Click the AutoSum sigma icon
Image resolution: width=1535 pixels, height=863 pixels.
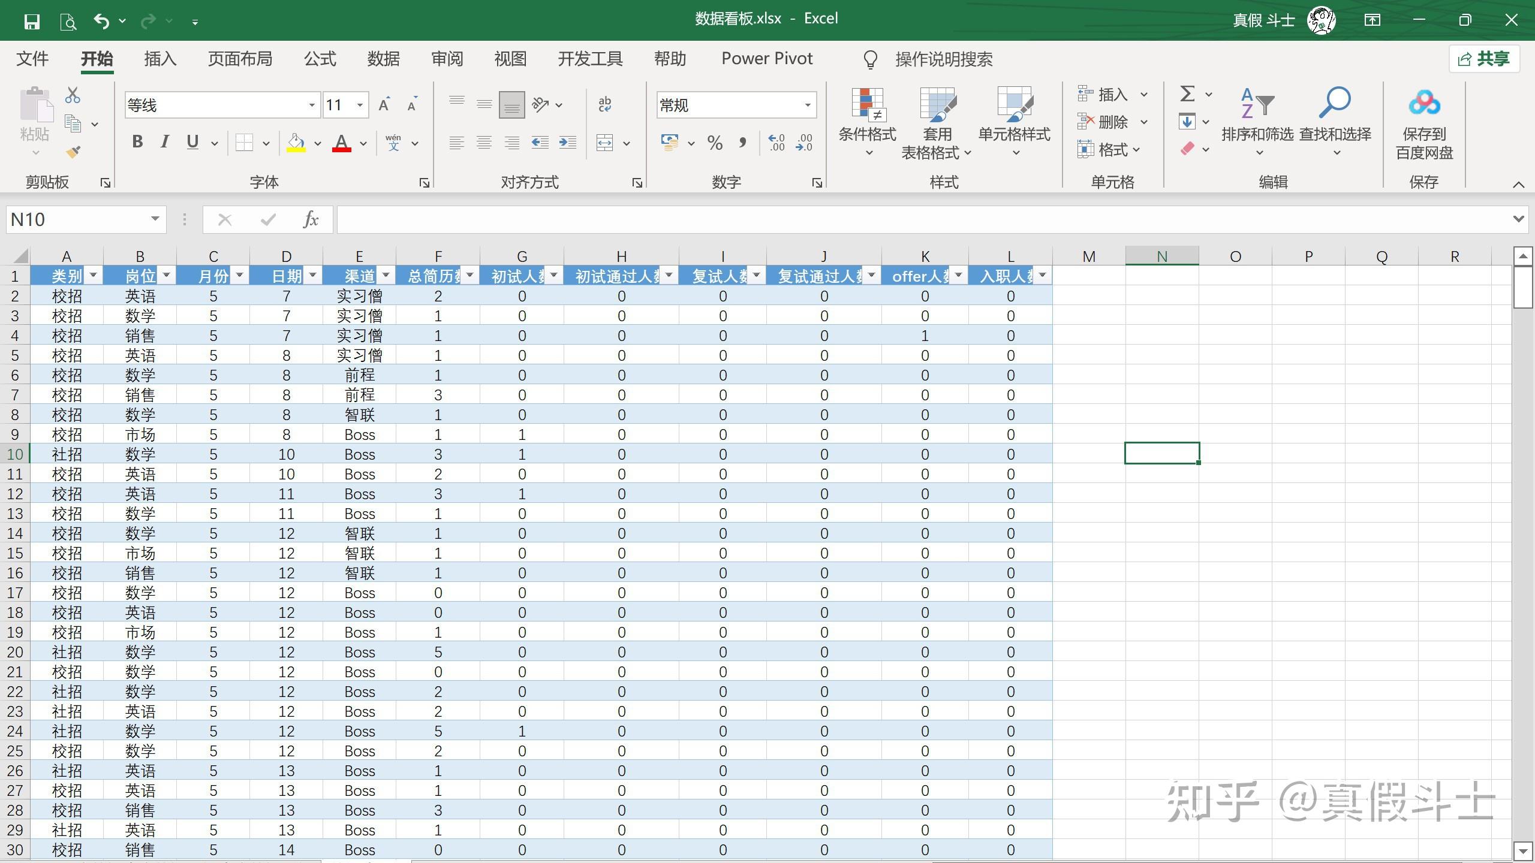click(x=1187, y=94)
